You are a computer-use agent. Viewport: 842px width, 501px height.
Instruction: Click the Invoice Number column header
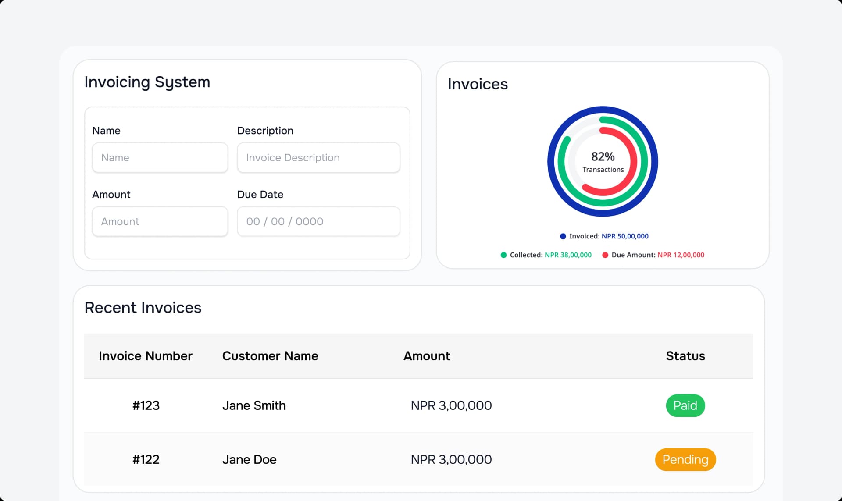(x=146, y=356)
